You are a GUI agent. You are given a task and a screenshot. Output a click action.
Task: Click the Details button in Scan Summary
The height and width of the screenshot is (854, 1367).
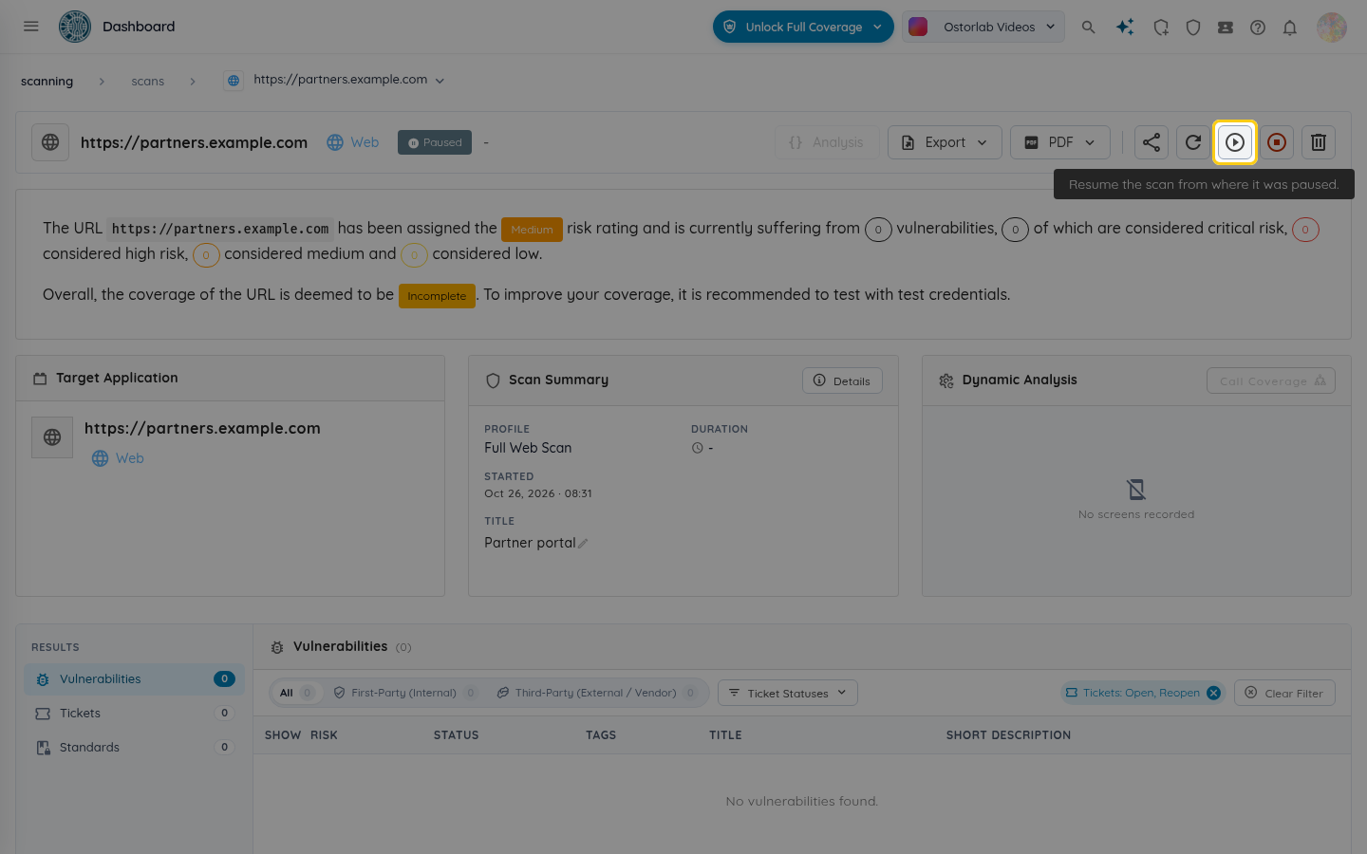(842, 381)
